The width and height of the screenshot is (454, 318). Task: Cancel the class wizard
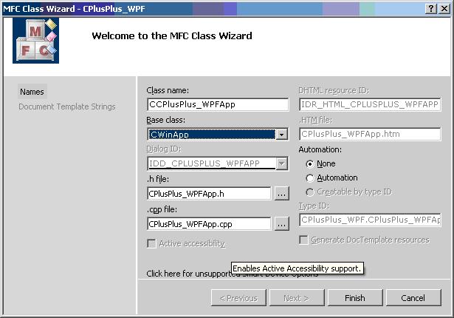pyautogui.click(x=413, y=298)
